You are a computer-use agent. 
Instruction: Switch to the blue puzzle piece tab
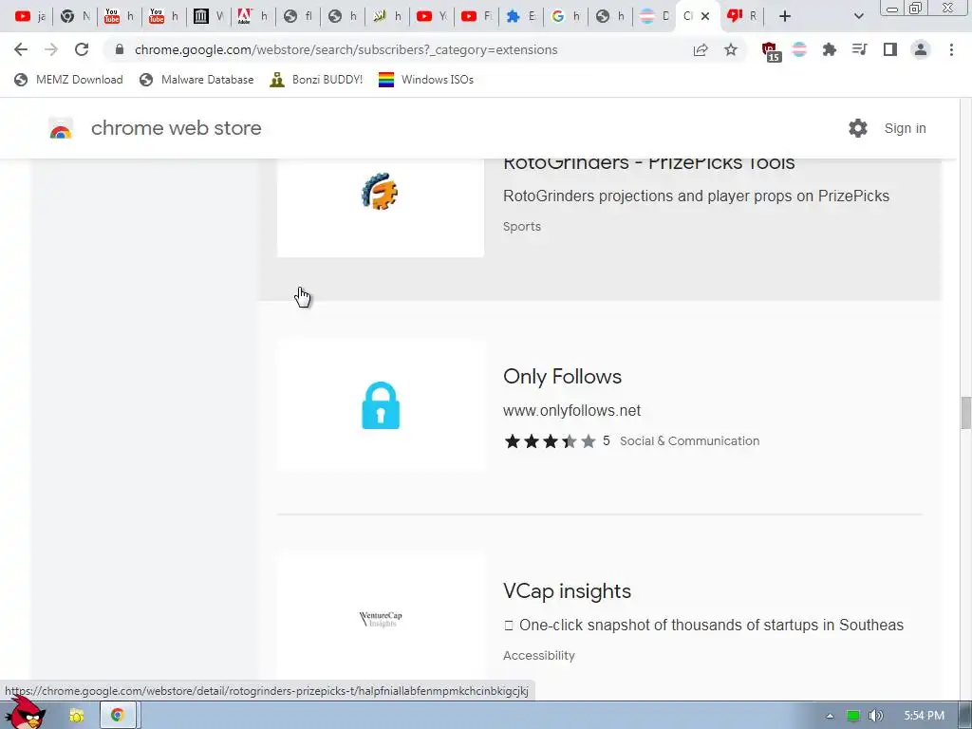[521, 16]
